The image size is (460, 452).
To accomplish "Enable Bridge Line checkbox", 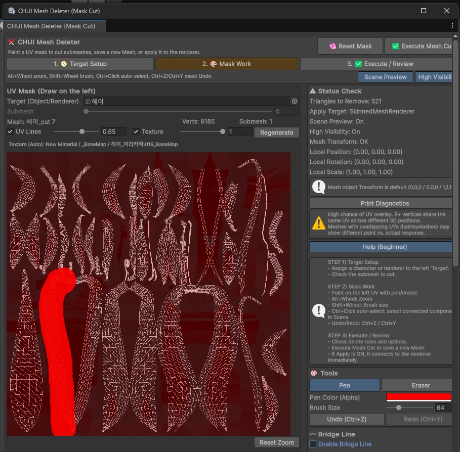I will (313, 444).
